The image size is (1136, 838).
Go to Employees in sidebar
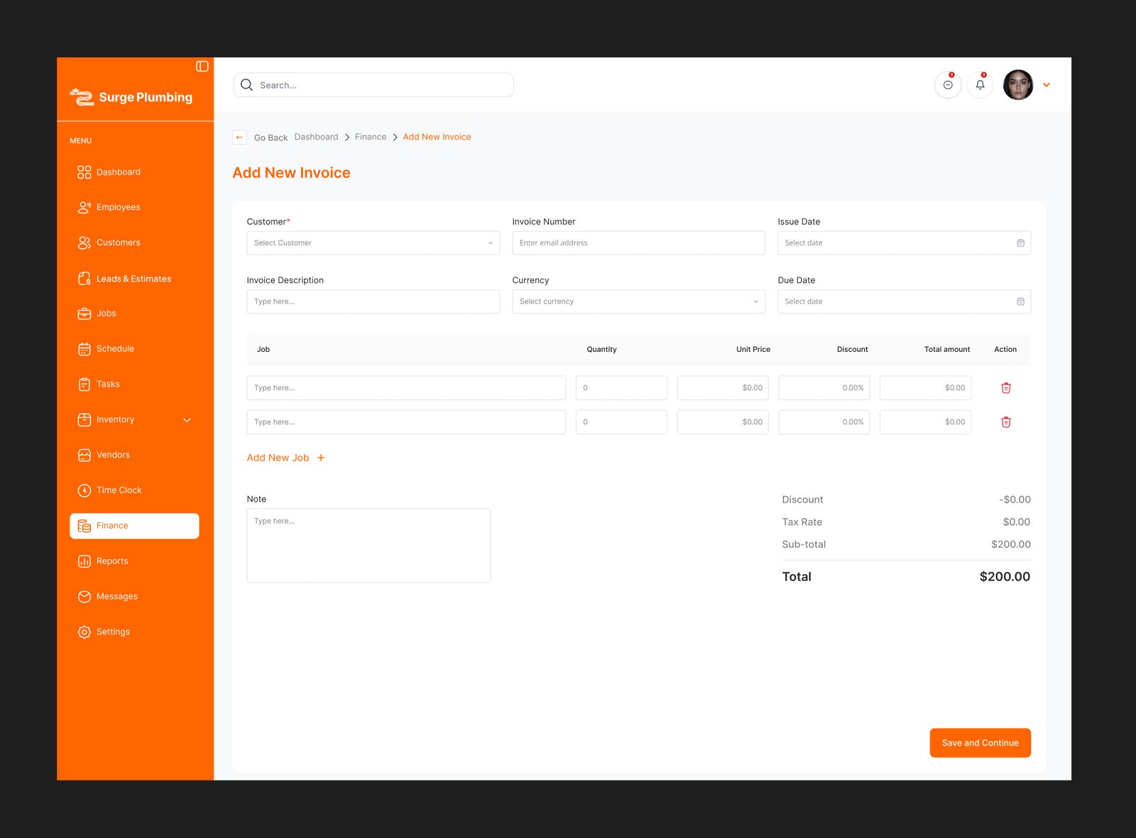[x=118, y=207]
